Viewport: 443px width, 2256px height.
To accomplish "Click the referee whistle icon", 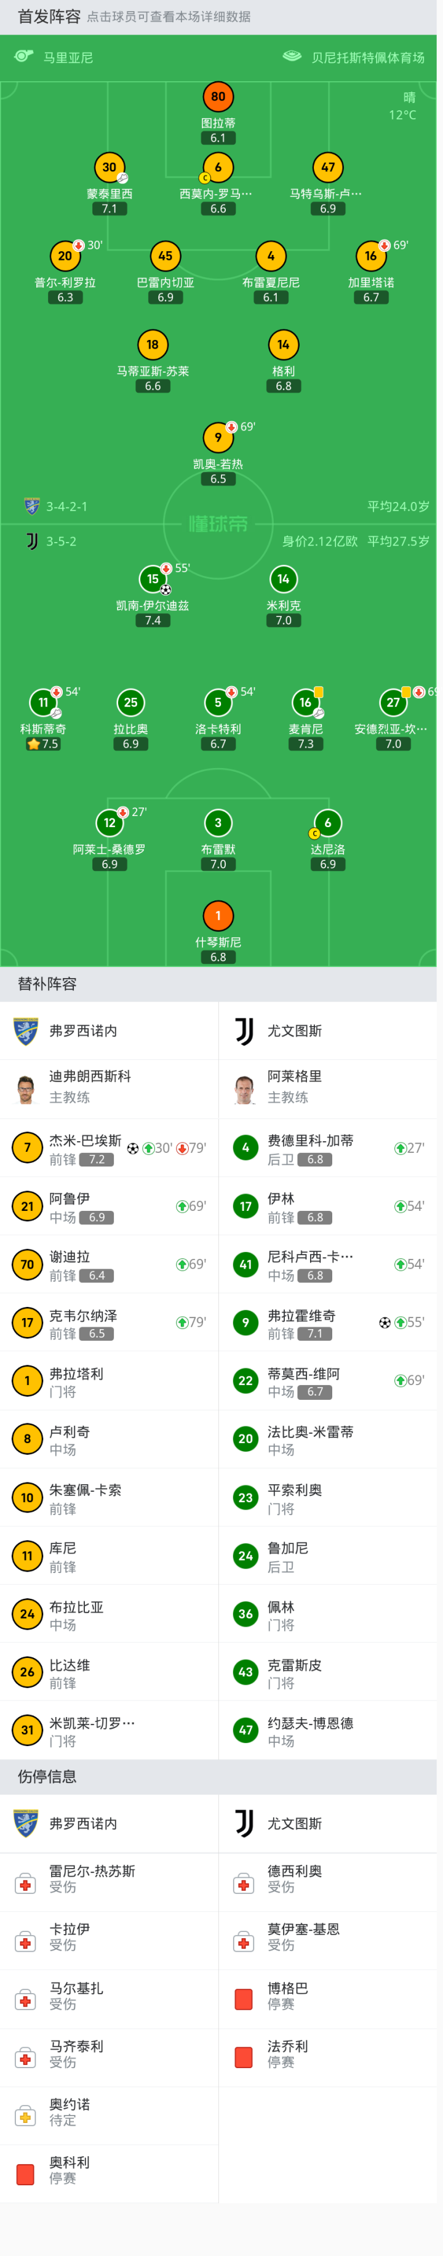I will 25,57.
